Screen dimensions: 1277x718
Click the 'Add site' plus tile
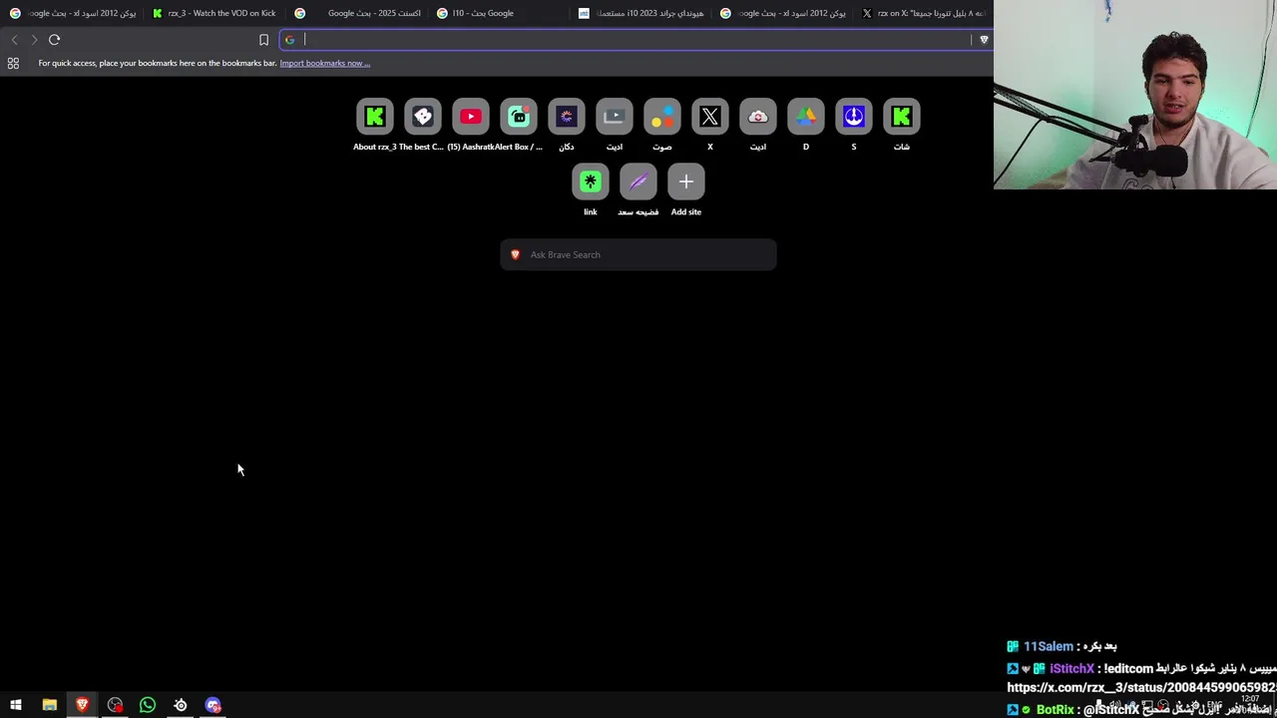point(686,182)
